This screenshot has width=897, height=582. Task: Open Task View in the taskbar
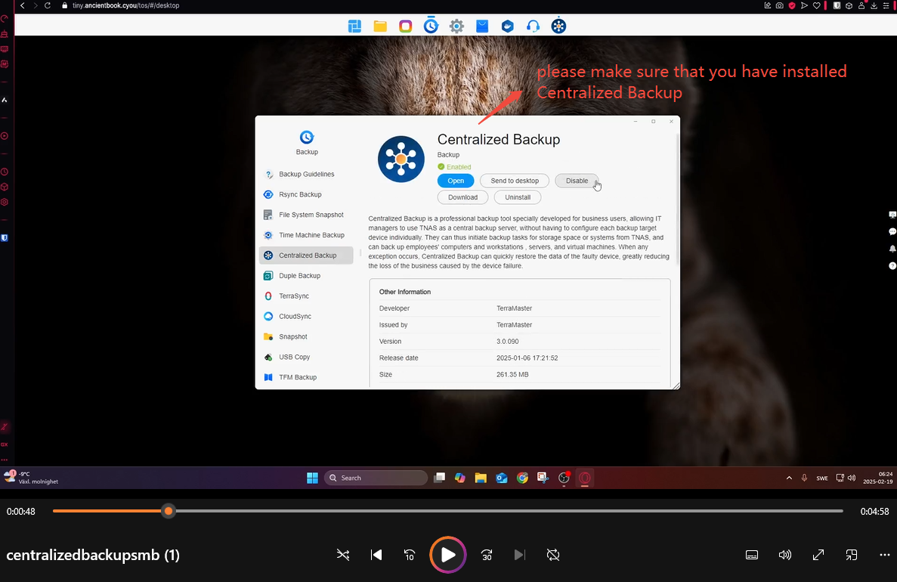pyautogui.click(x=439, y=478)
